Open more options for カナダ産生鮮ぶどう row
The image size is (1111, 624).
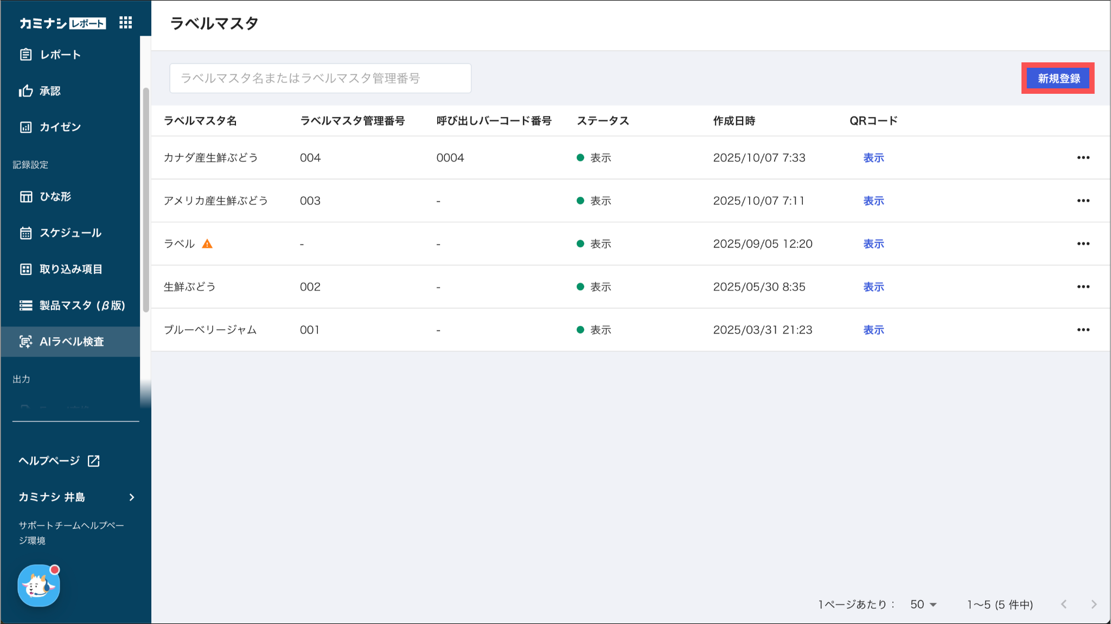(1083, 158)
